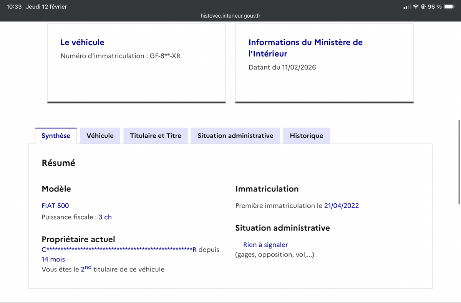This screenshot has width=461, height=303.
Task: Click the 3 ch fiscal power value
Action: [105, 217]
